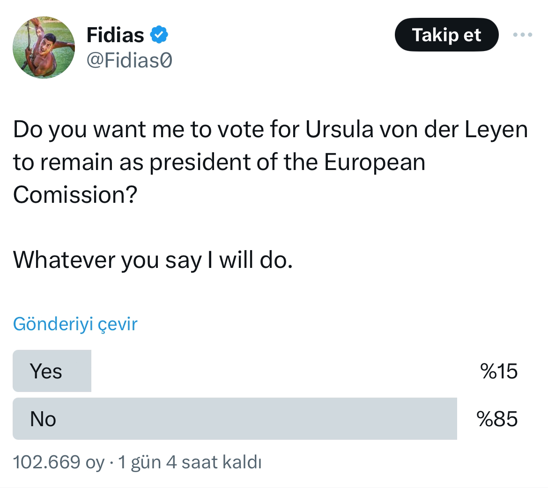Click the Fidias display name
Screen dimensions: 548x488
(x=115, y=35)
